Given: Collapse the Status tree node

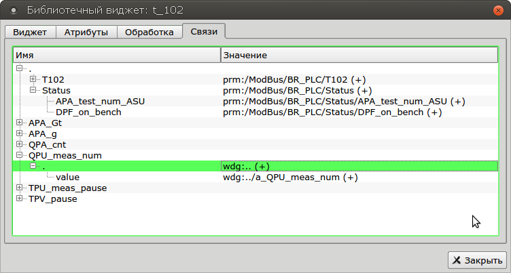Looking at the screenshot, I should [33, 91].
